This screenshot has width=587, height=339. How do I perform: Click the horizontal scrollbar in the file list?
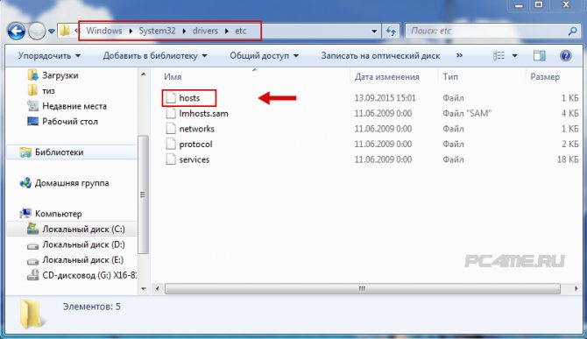(363, 288)
